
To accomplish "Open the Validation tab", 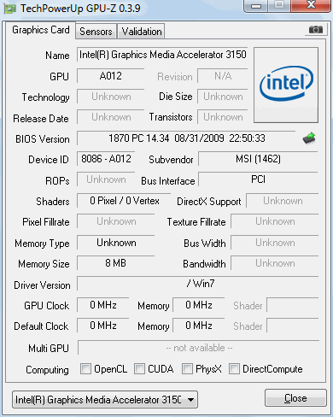I will pos(142,32).
